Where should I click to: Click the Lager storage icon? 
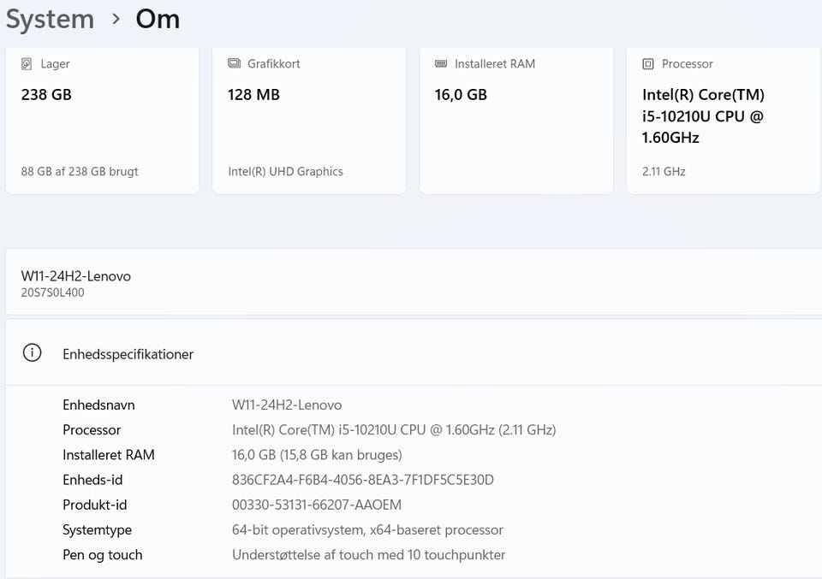27,64
